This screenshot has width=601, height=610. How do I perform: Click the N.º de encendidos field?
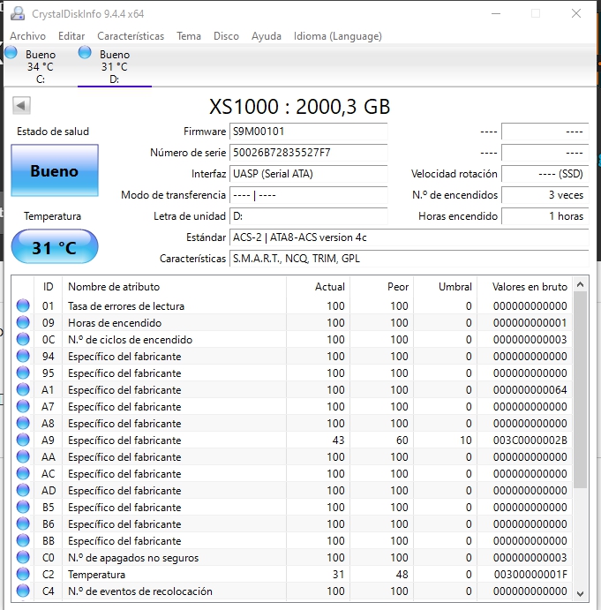(x=545, y=195)
